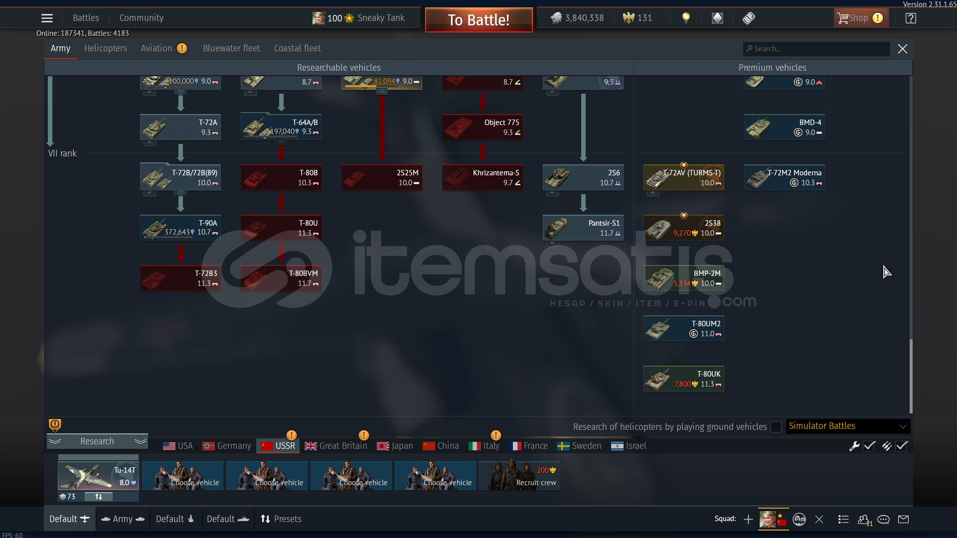This screenshot has width=957, height=538.
Task: Select Default aircraft preset
Action: (x=69, y=519)
